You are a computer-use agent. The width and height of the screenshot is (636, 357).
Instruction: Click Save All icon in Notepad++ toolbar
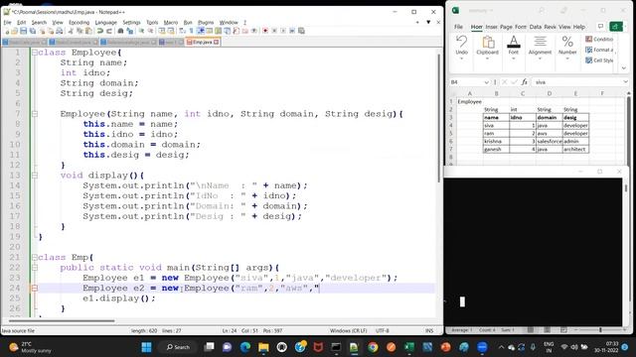point(33,31)
